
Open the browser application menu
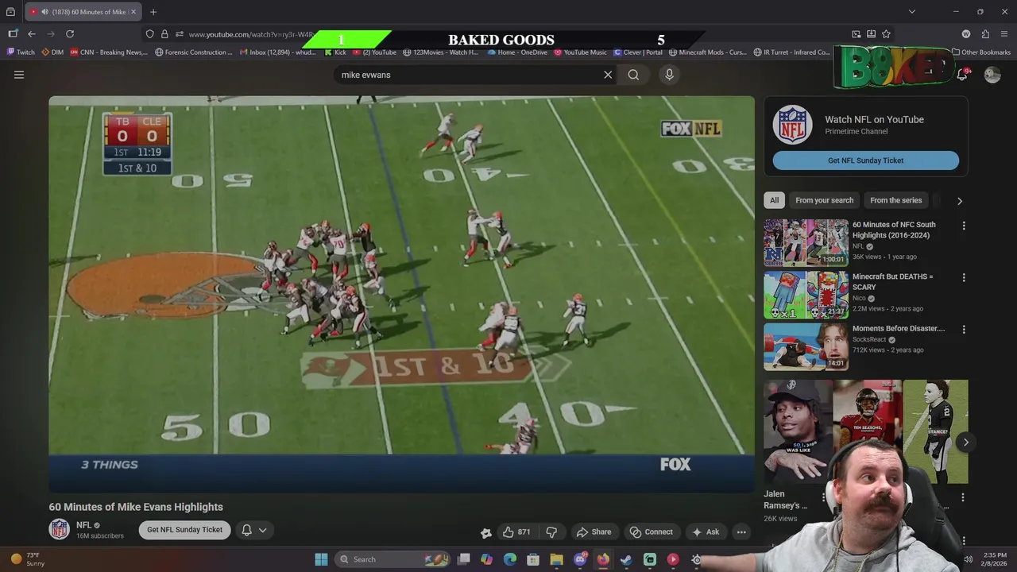[x=1005, y=34]
